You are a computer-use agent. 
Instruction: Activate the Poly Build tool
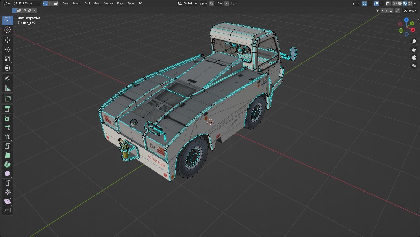point(7,155)
